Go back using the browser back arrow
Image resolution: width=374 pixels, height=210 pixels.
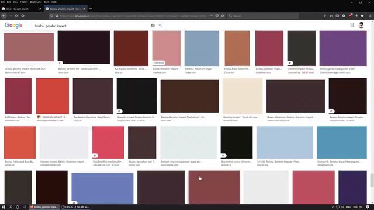[4, 16]
